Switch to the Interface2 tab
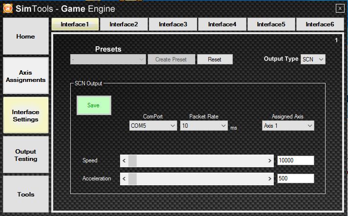The image size is (348, 216). (x=123, y=24)
